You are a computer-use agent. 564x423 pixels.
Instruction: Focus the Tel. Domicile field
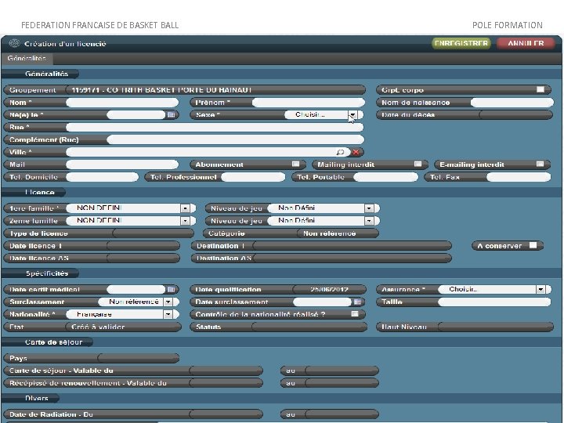[x=102, y=177]
